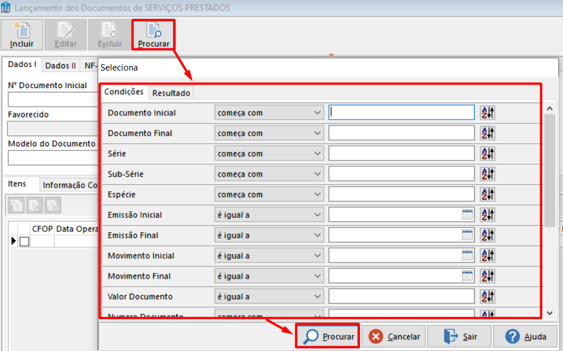Open condition dropdown for Movimento Final

[269, 276]
